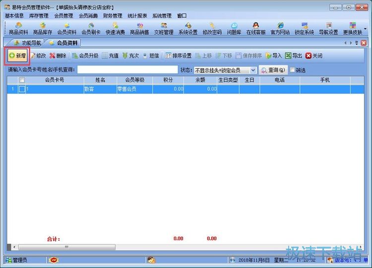Open 官方网站 browser icon

pos(280,28)
